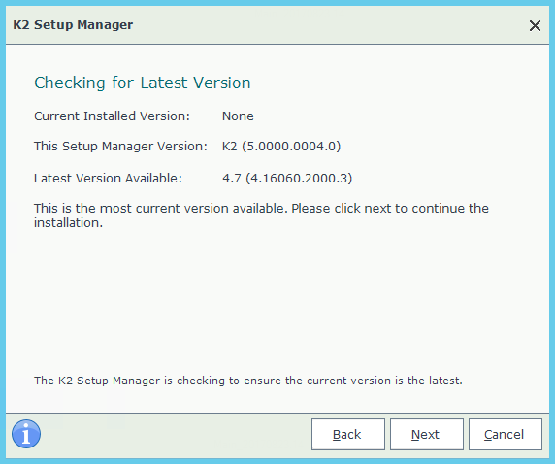Continue installation with Next button
Screen dimensions: 555x464
point(427,434)
